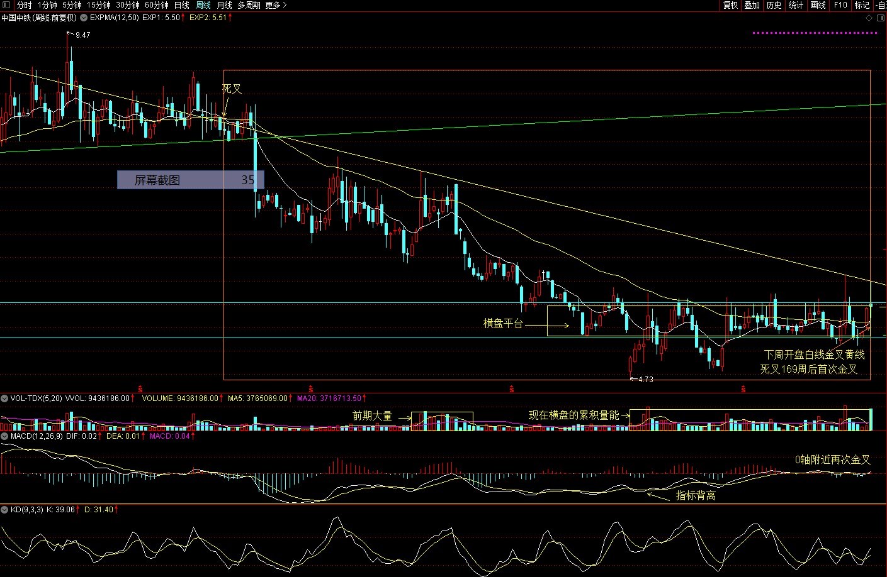Toggle the right sidebar panel icon
Screen dimensions: 887x577
point(881,18)
